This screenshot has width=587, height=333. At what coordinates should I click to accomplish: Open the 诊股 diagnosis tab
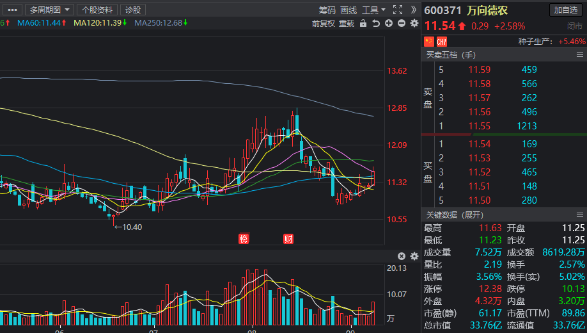tap(132, 10)
